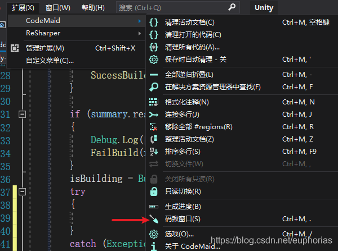The height and width of the screenshot is (251, 338).
Task: Expand the CodeMaid submenu arrow
Action: coord(140,21)
